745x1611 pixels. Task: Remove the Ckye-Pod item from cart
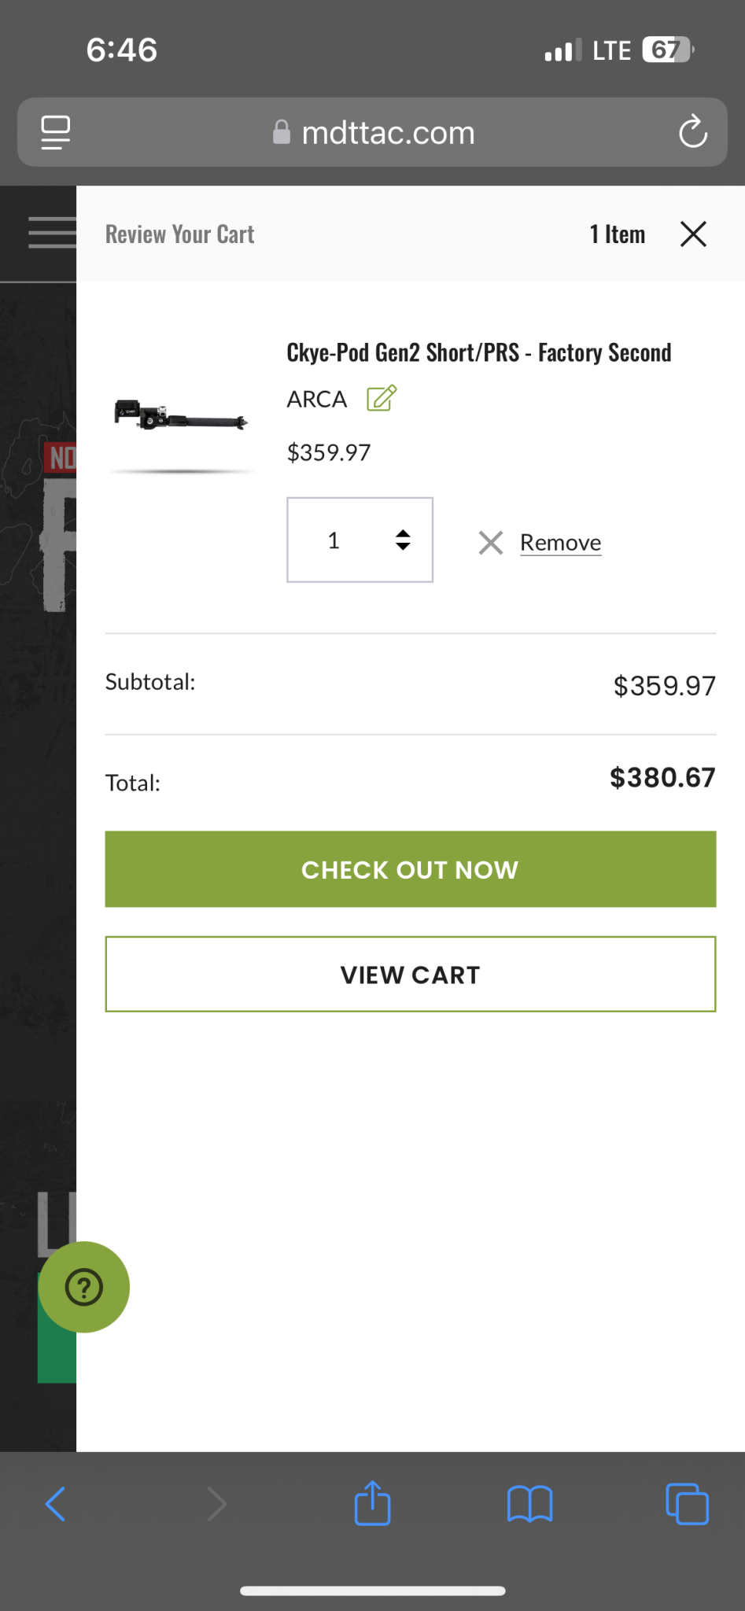pos(560,543)
